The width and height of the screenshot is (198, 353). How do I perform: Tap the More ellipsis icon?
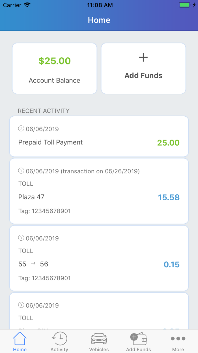[178, 338]
